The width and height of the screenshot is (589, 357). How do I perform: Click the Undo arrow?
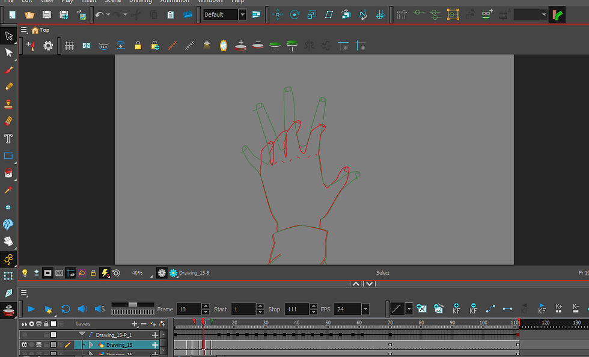pyautogui.click(x=99, y=14)
